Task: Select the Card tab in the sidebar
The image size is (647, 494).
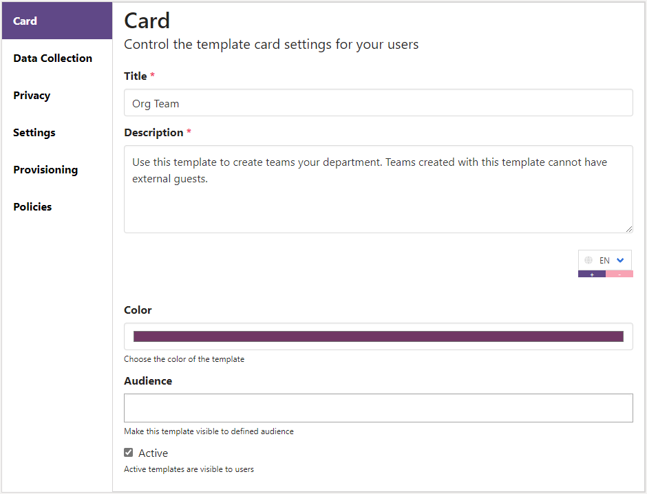Action: point(25,21)
